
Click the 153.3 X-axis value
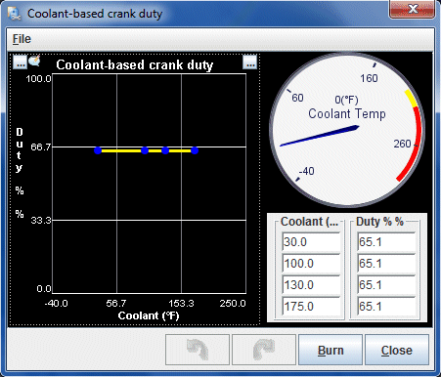point(181,304)
